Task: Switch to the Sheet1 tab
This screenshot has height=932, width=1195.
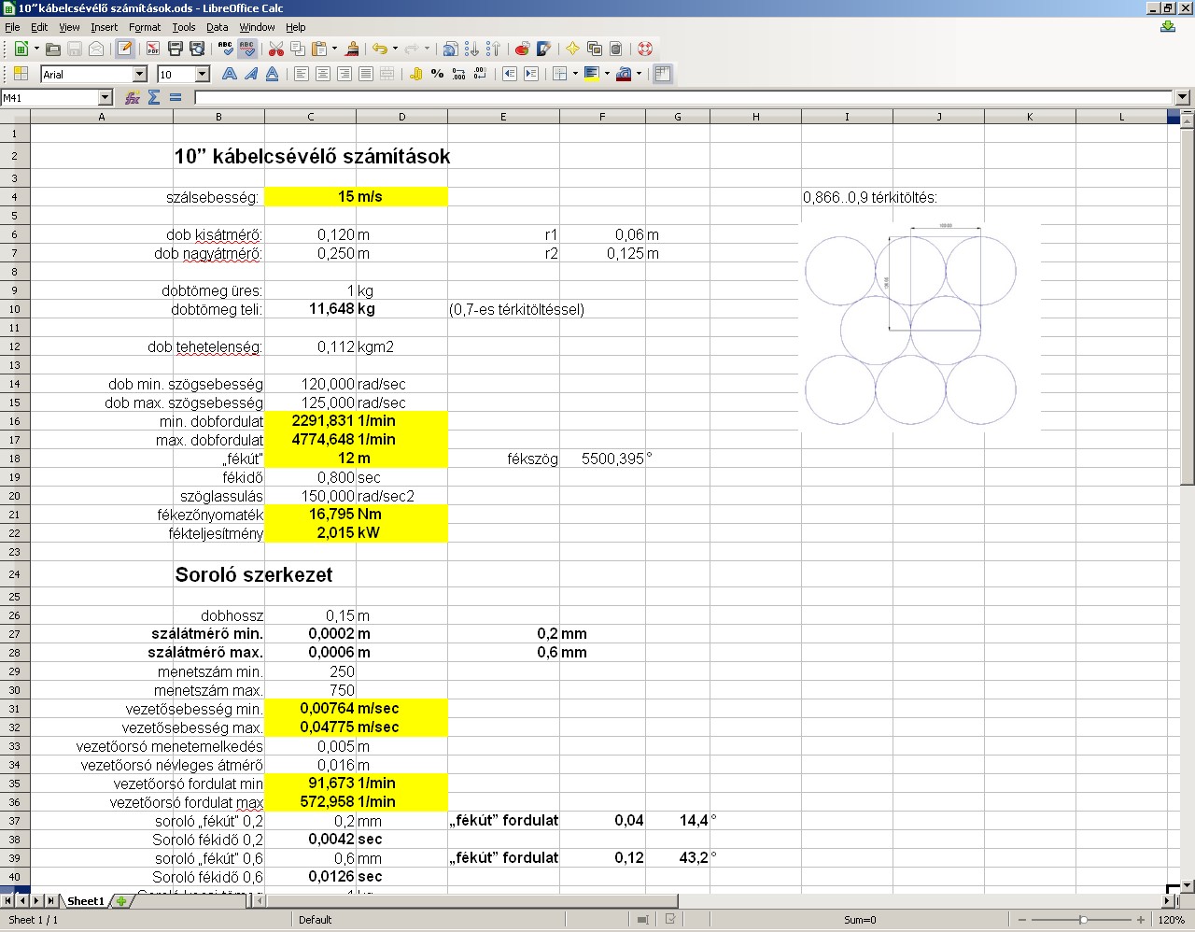Action: click(85, 901)
